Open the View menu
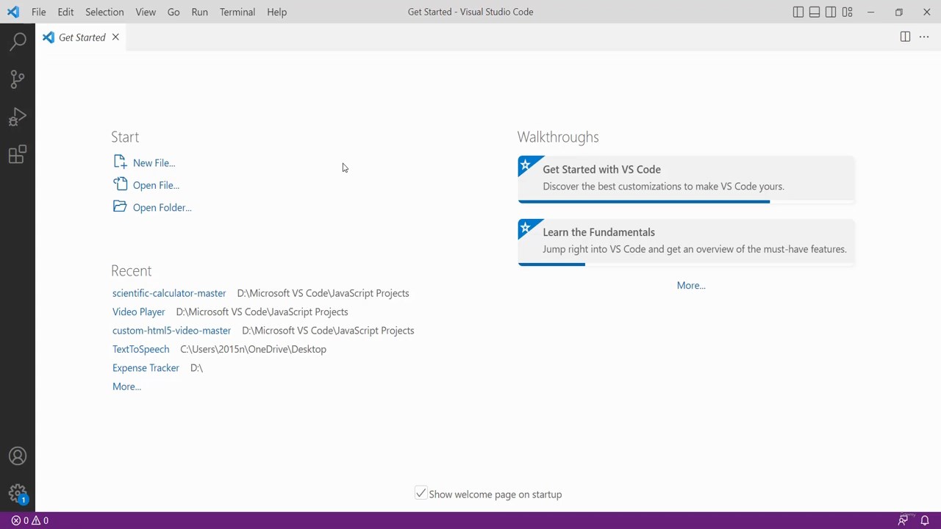Screen dimensions: 941x529 [x=146, y=12]
